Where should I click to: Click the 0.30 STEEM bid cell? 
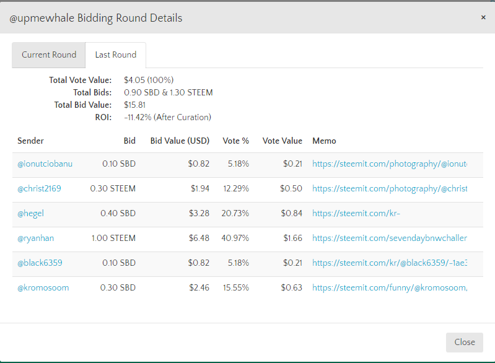click(113, 188)
